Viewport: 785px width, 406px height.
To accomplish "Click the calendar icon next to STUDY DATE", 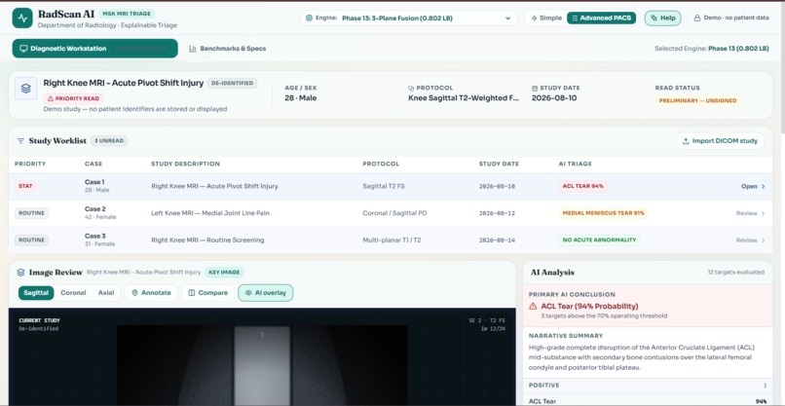I will tap(535, 88).
